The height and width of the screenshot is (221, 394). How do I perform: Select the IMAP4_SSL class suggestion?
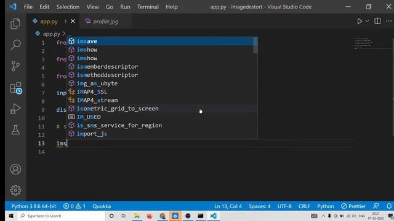click(x=160, y=91)
